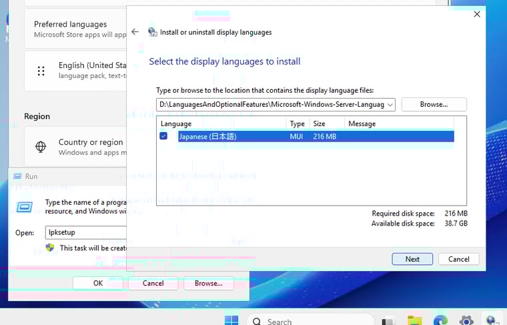Click Cancel in the Run dialog
This screenshot has height=325, width=507.
pos(153,283)
